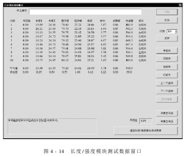Viewport: 188px width, 156px height.
Task: Choose the 右梳夹 button
Action: tap(167, 75)
